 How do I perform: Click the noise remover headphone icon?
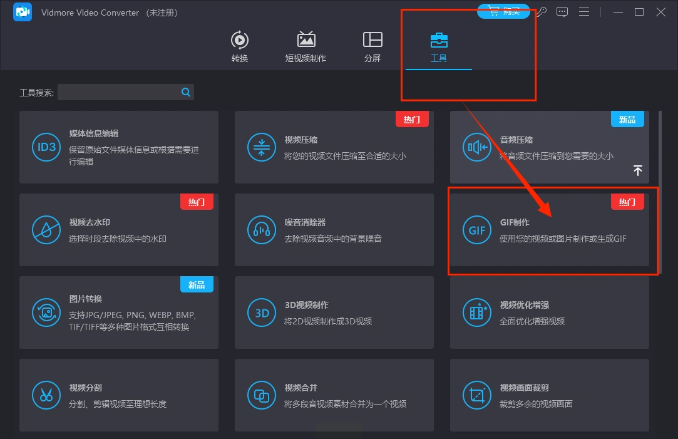click(262, 230)
